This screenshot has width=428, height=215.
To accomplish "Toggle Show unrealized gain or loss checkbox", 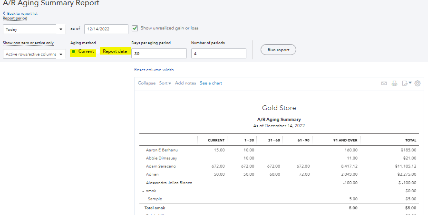I will point(135,28).
